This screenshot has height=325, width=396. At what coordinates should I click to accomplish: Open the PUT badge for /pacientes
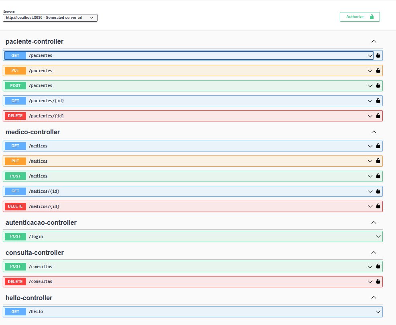coord(15,71)
